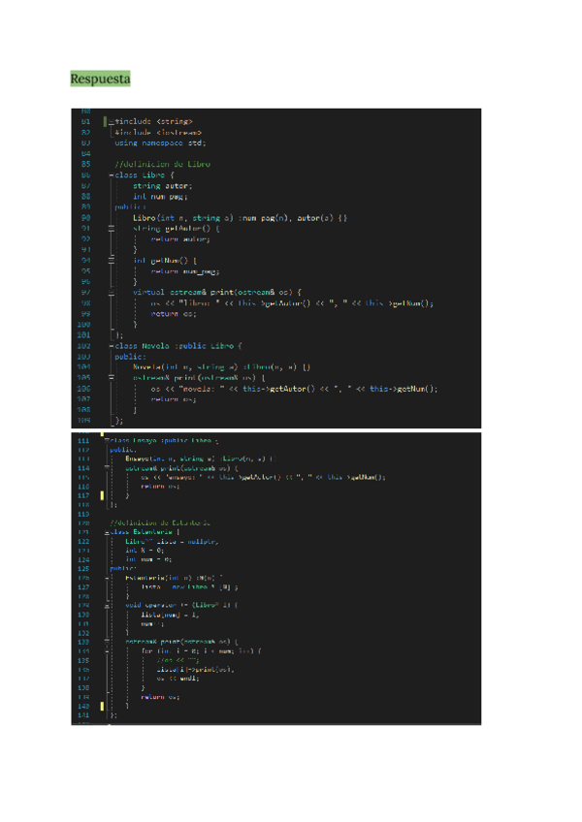Click the line "using namespace std;"
The height and width of the screenshot is (822, 582).
[161, 142]
